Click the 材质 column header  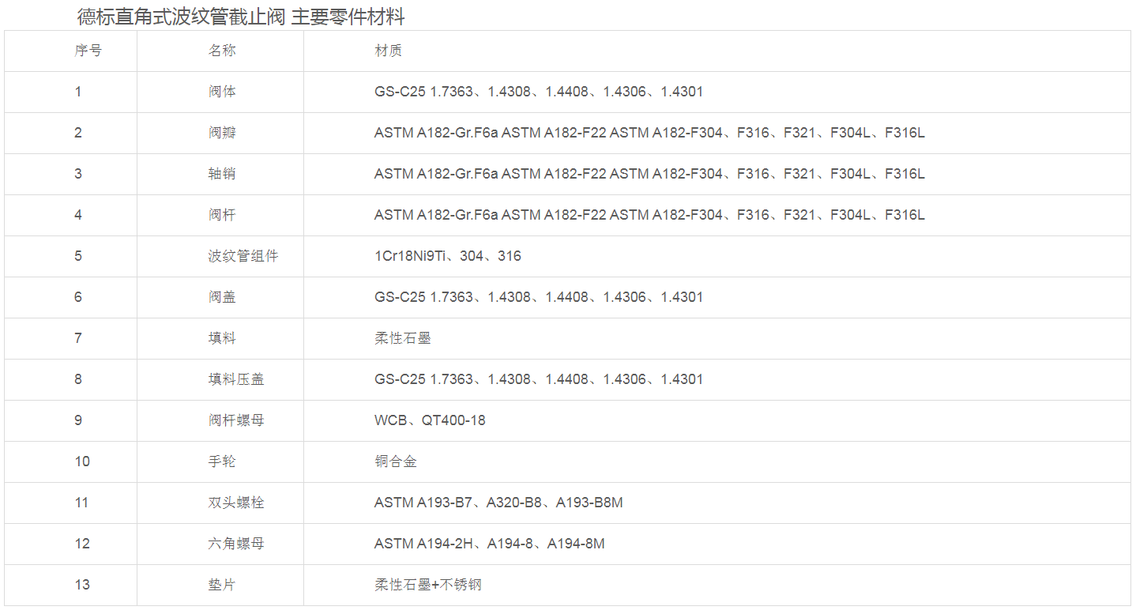click(x=388, y=51)
